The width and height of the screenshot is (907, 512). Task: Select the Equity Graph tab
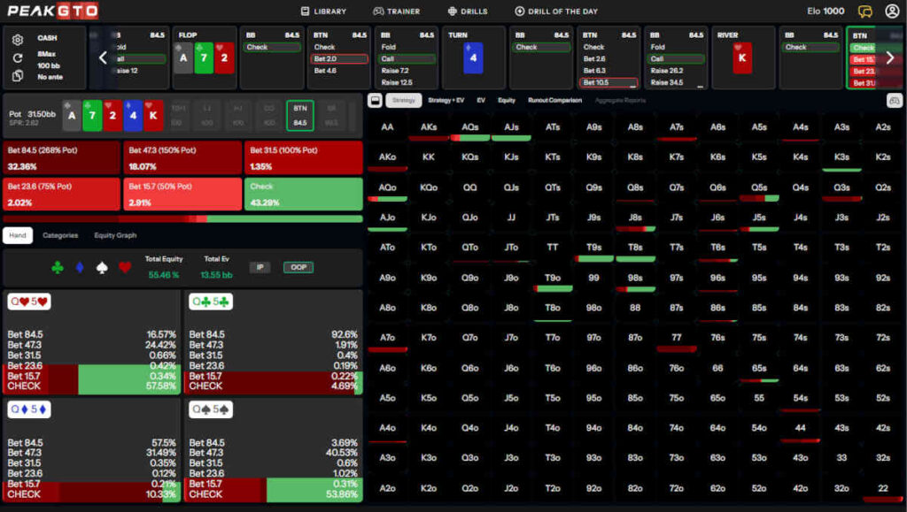tap(115, 235)
